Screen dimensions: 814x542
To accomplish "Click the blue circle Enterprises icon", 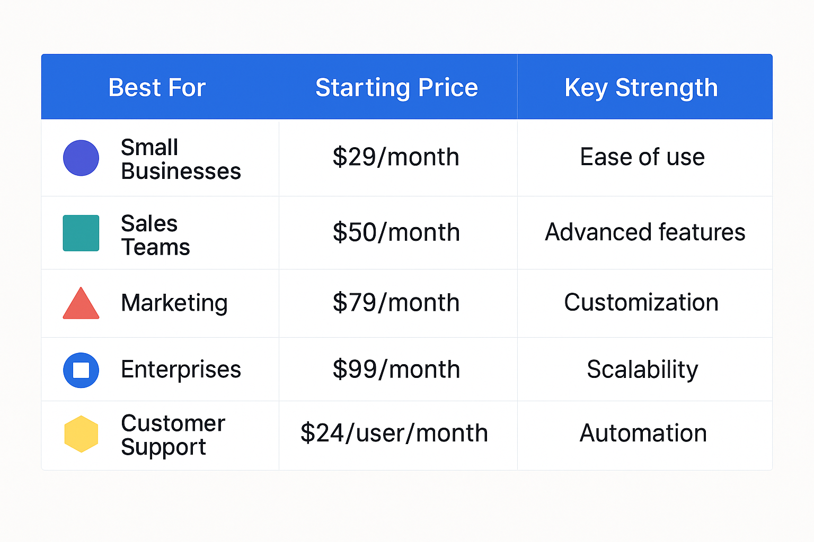I will [81, 370].
